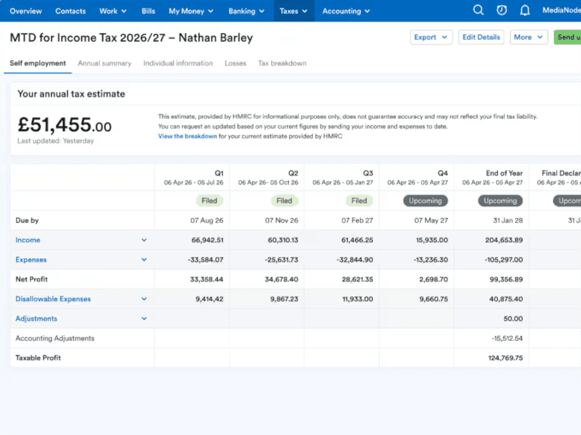Switch to Individual information tab
Viewport: 581px width, 435px height.
[x=178, y=63]
